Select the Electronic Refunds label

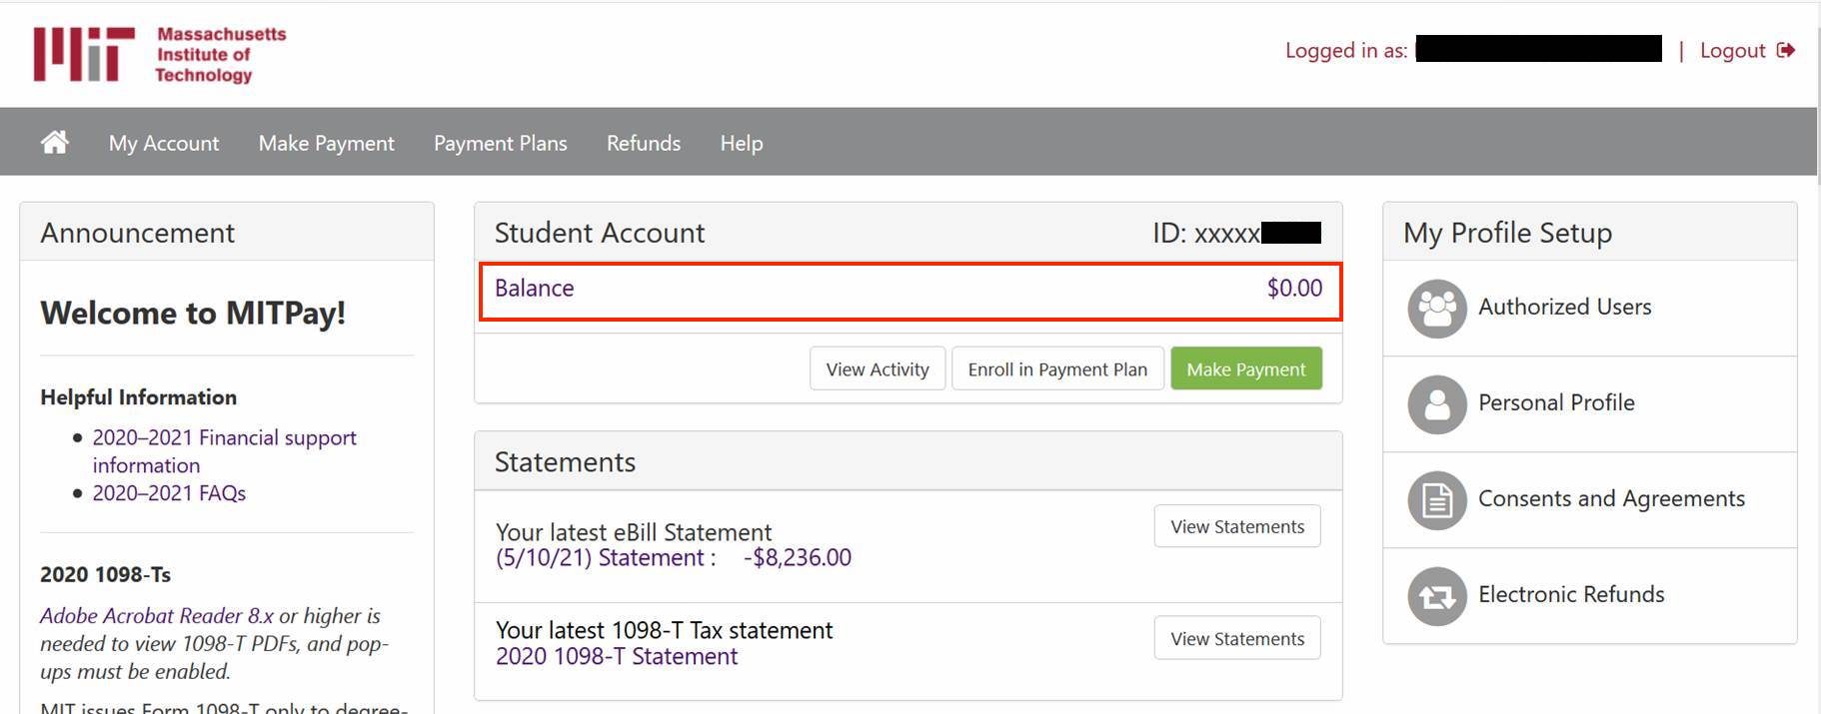(1571, 594)
